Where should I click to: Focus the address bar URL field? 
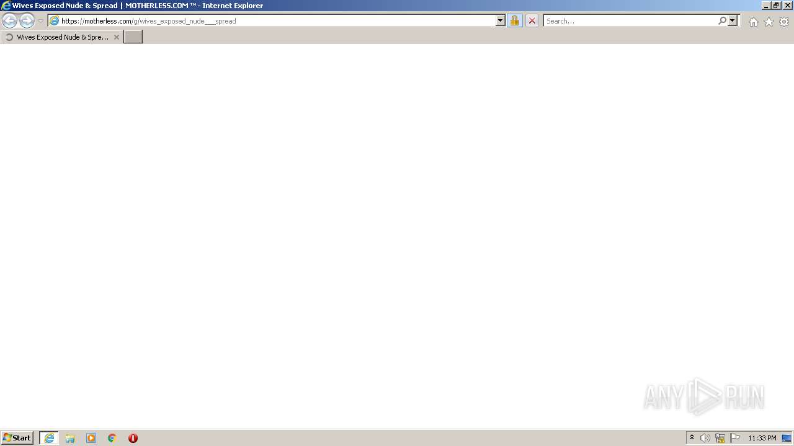coord(277,21)
